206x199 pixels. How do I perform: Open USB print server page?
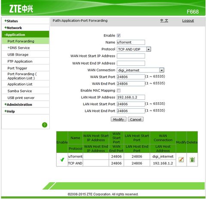tap(21, 98)
